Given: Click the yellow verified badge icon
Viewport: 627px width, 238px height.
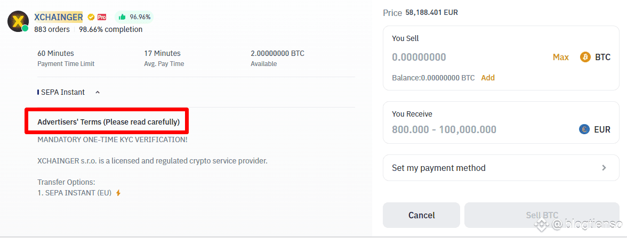Looking at the screenshot, I should point(91,17).
